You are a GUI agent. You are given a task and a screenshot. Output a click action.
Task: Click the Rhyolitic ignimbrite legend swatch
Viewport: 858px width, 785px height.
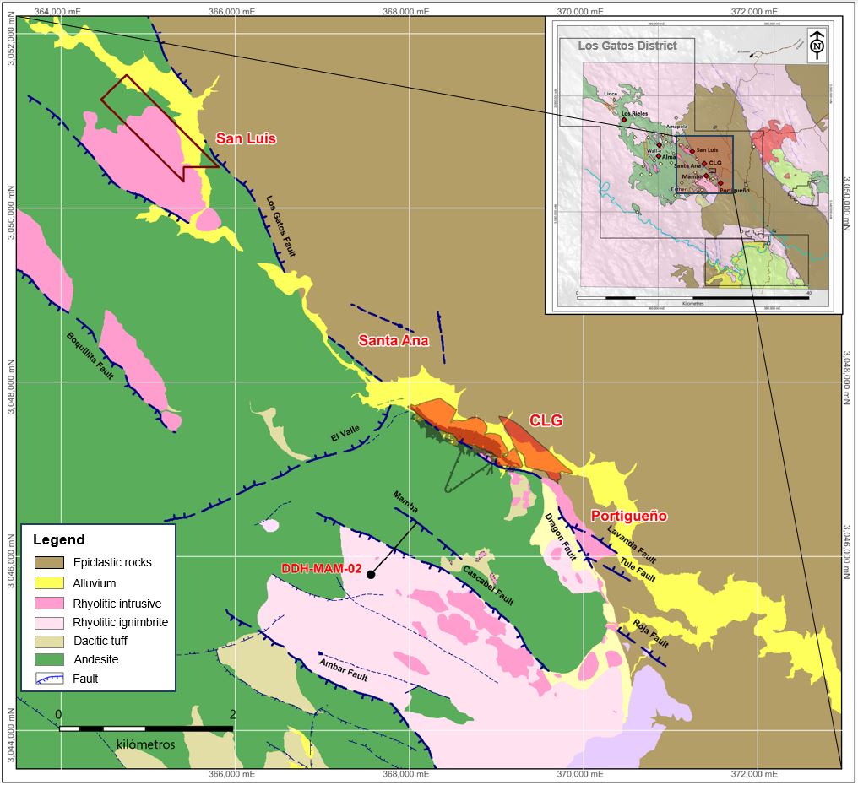(x=49, y=622)
